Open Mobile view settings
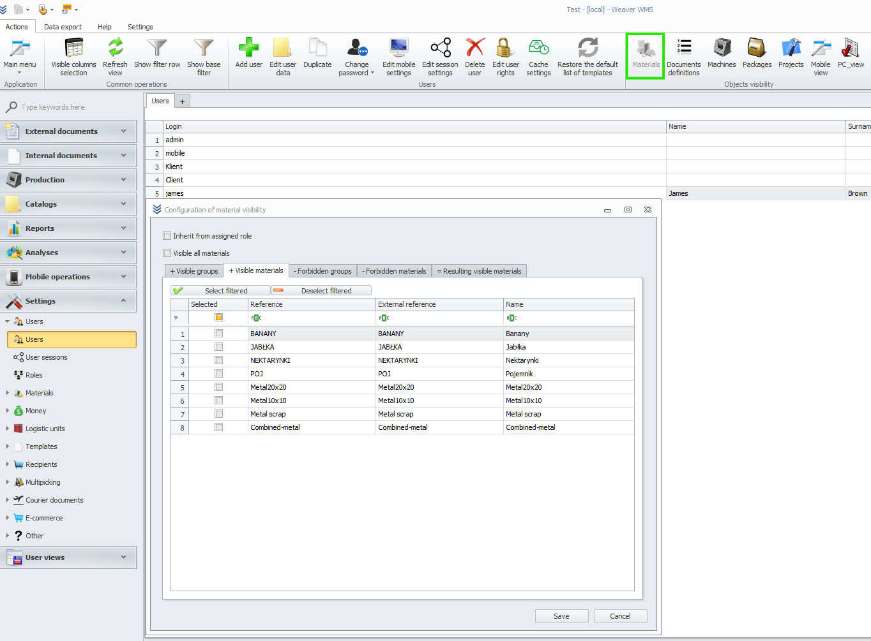 pyautogui.click(x=821, y=57)
